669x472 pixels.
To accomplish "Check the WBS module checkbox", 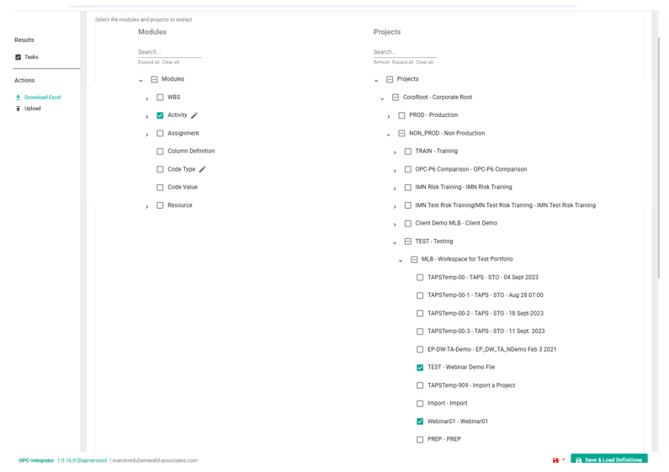I will pyautogui.click(x=160, y=98).
